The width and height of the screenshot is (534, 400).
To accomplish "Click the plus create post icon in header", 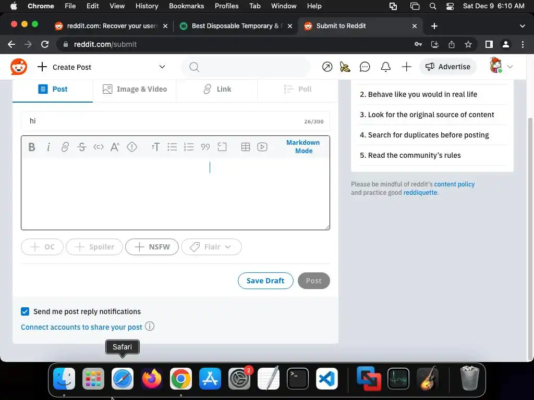I will 406,67.
